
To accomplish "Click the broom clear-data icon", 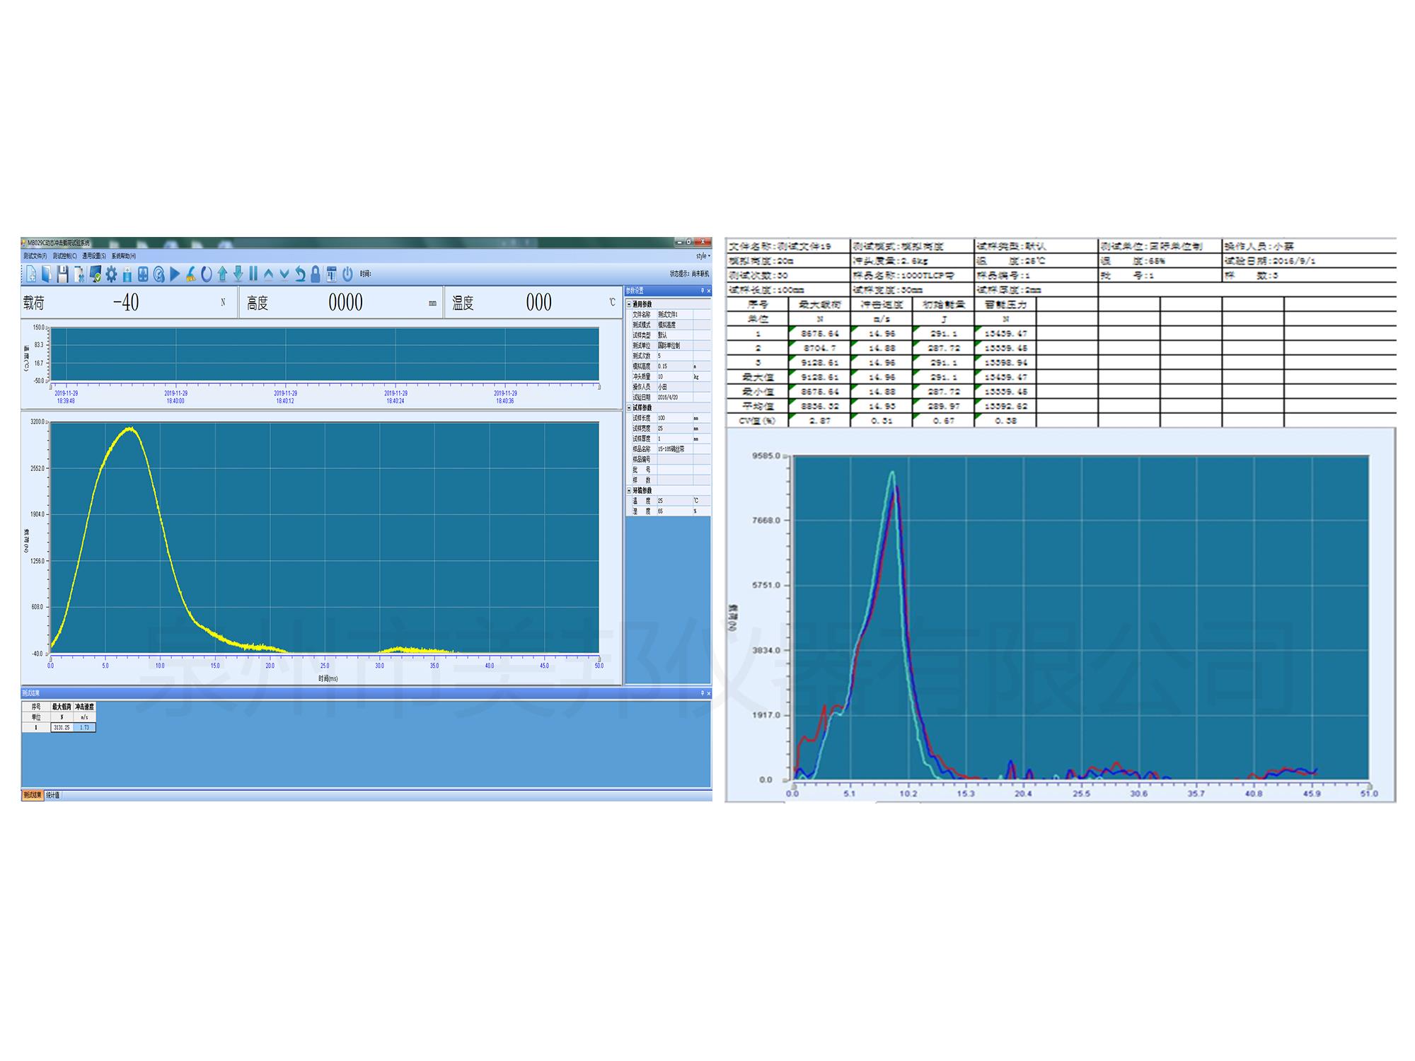I will pos(190,274).
